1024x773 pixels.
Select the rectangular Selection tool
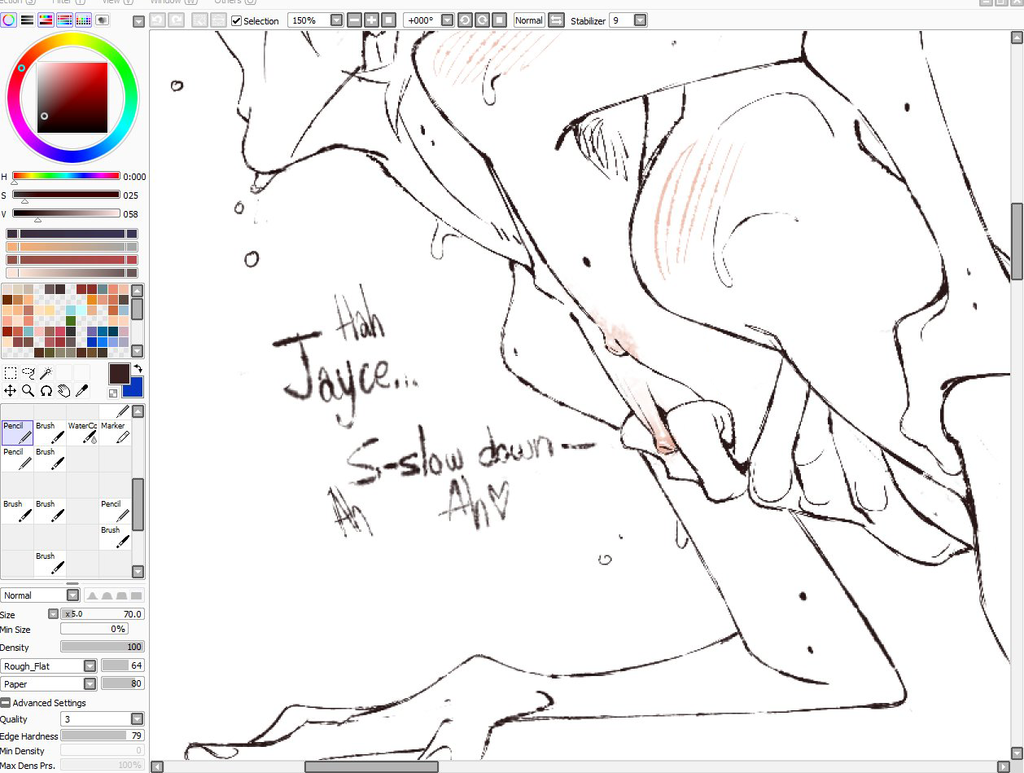10,373
